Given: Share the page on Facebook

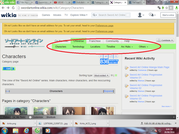Looking at the screenshot, I should tap(101, 56).
